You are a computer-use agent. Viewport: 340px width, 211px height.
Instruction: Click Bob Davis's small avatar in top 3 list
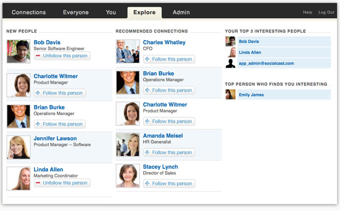pyautogui.click(x=230, y=41)
